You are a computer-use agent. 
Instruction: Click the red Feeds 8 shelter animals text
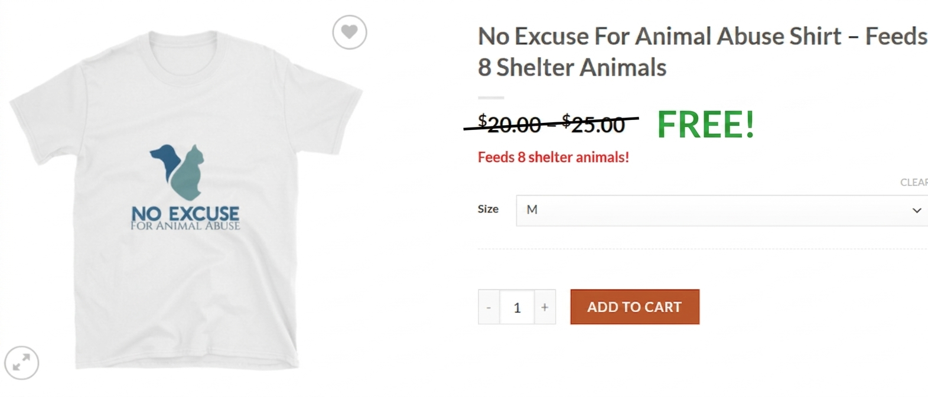point(553,157)
